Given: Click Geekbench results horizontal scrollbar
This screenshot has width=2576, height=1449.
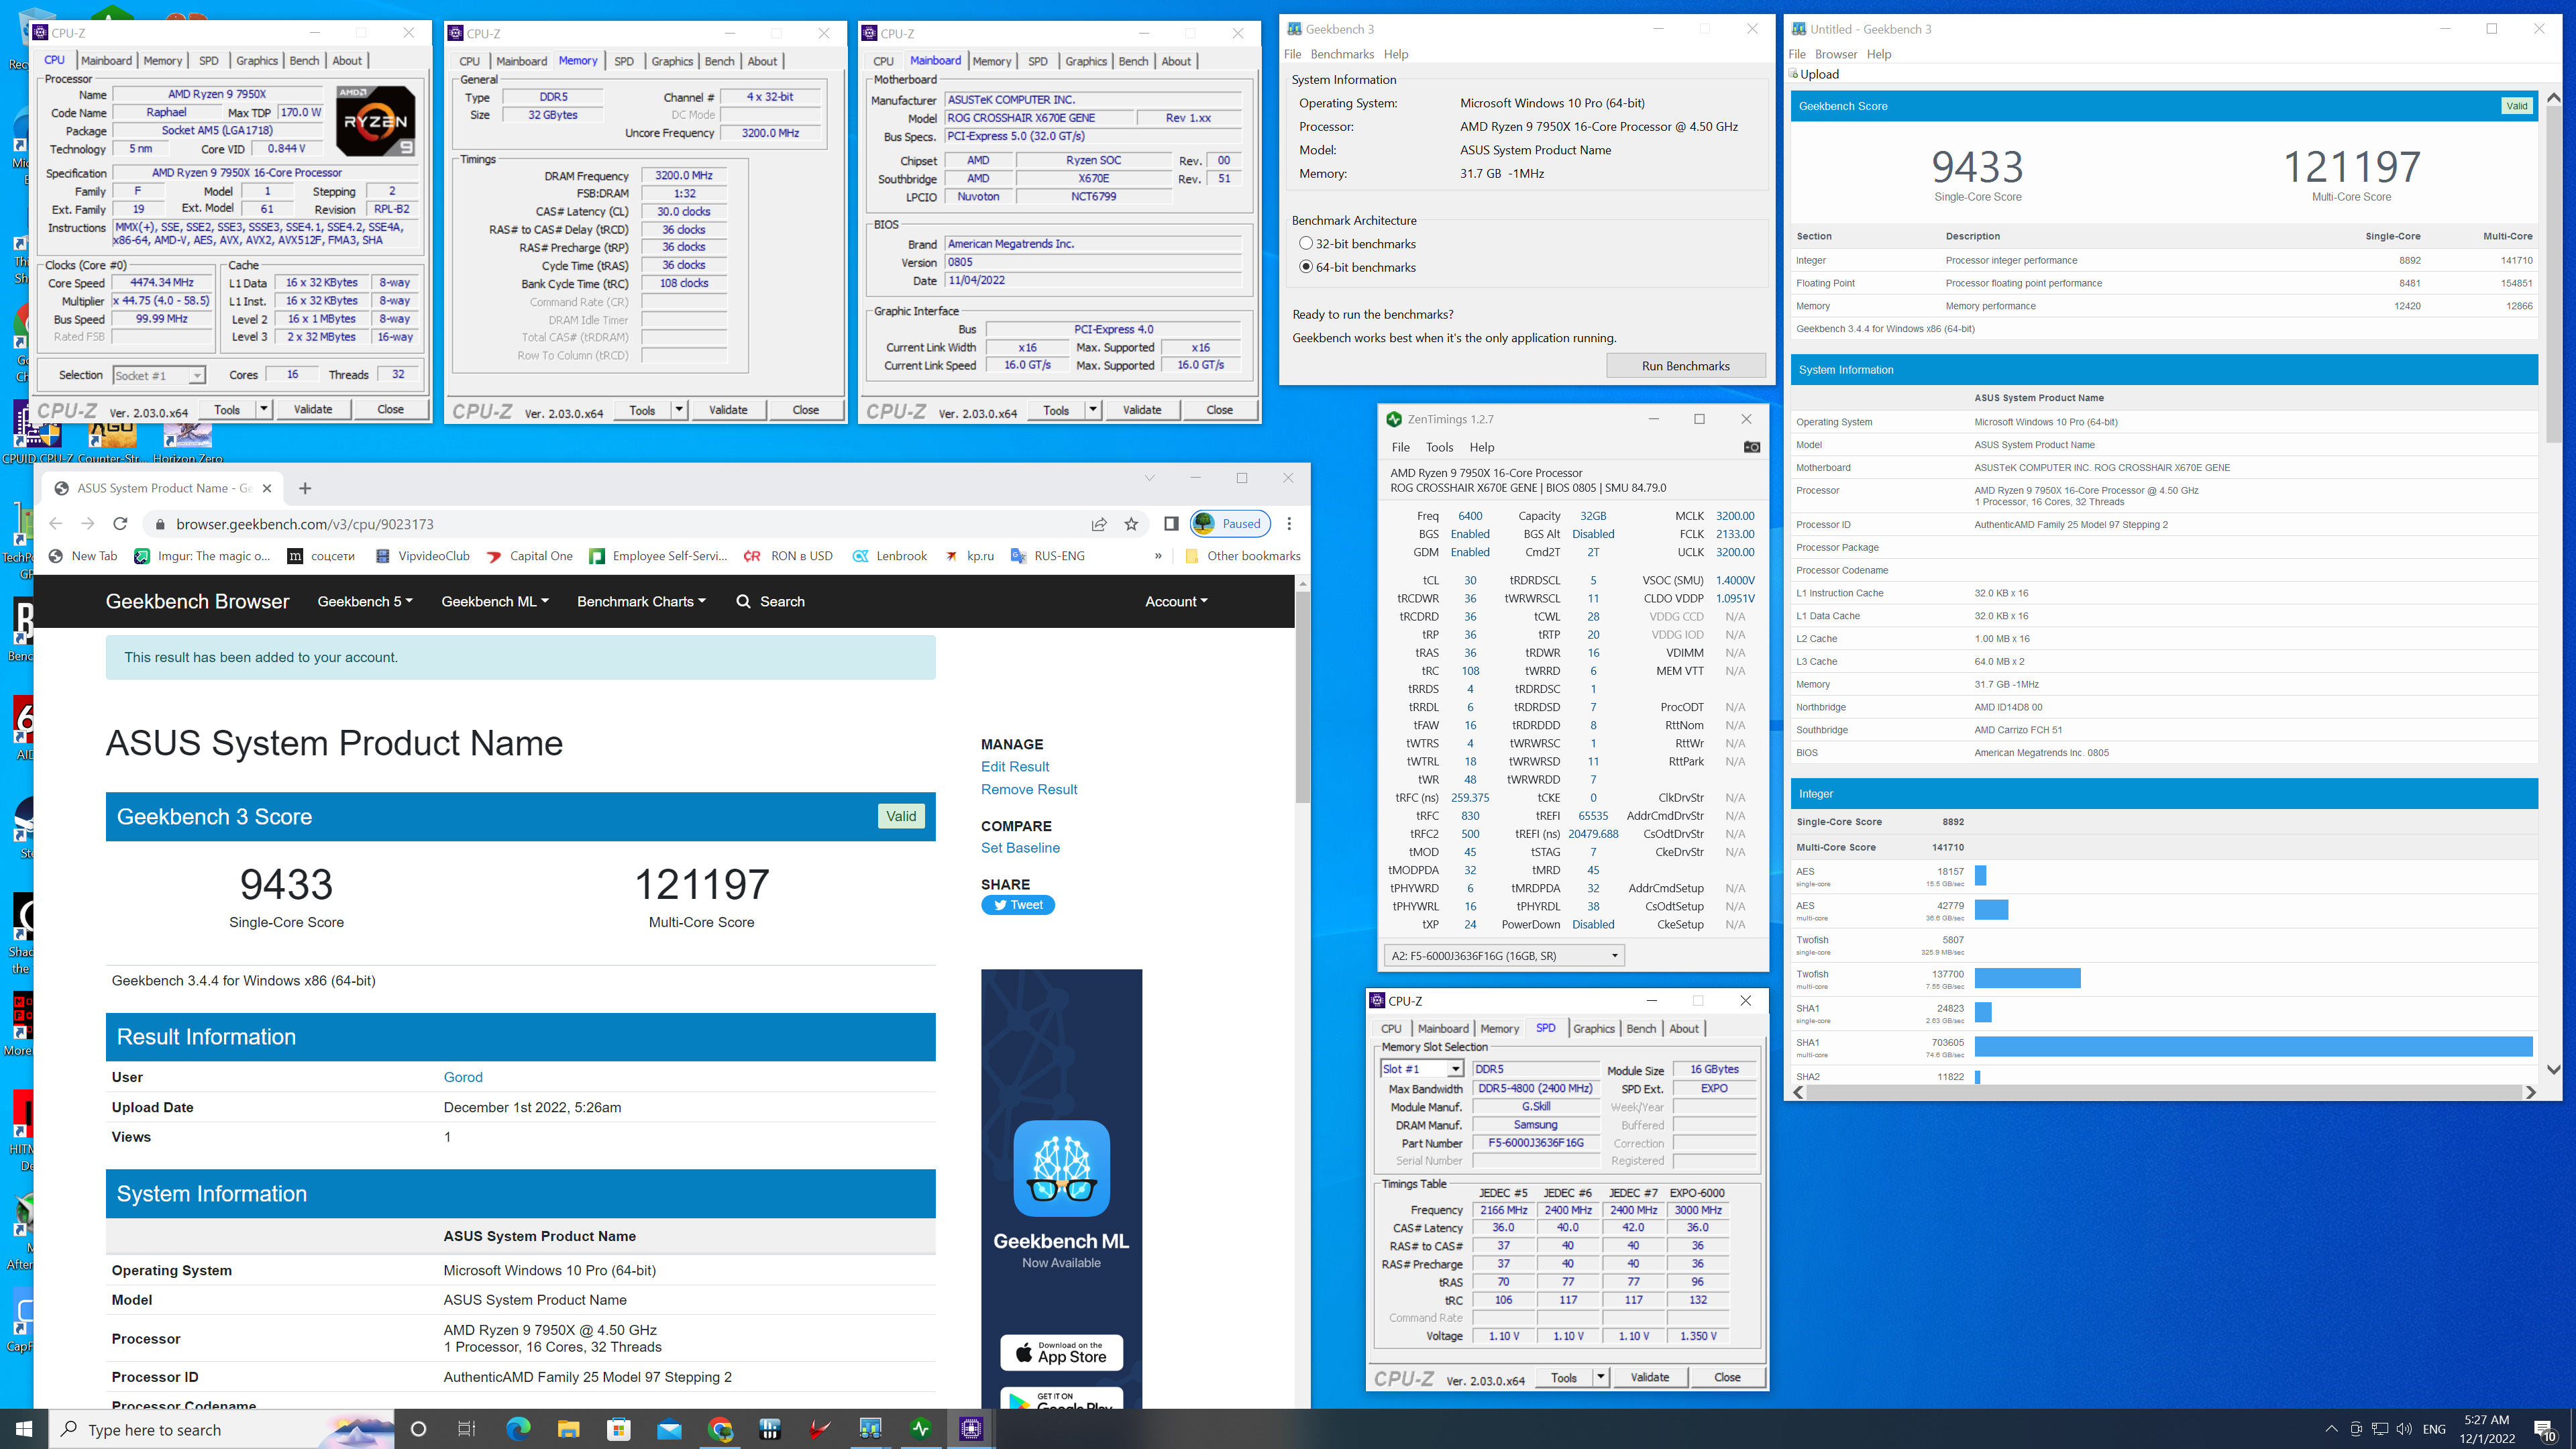Looking at the screenshot, I should [2165, 1092].
